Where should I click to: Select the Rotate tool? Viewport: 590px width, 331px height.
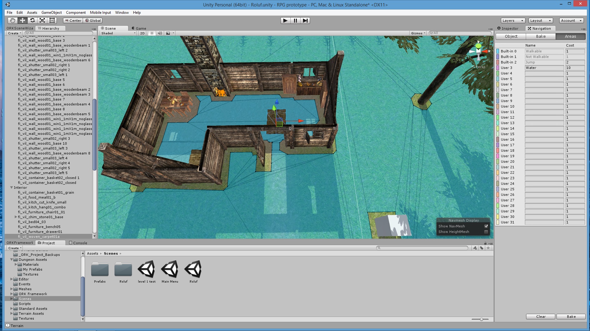pos(32,21)
